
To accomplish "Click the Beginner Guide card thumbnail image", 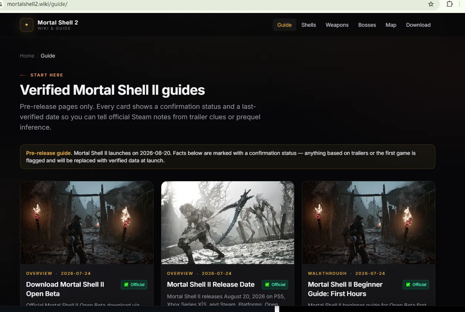I will (x=369, y=222).
